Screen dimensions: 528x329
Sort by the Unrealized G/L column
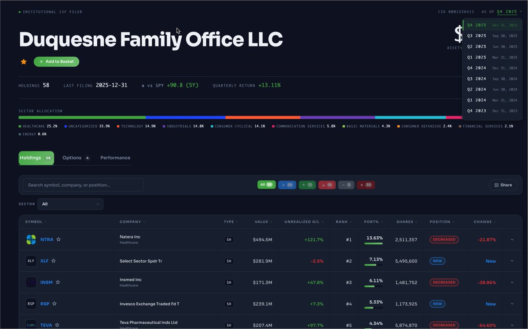[x=304, y=222]
